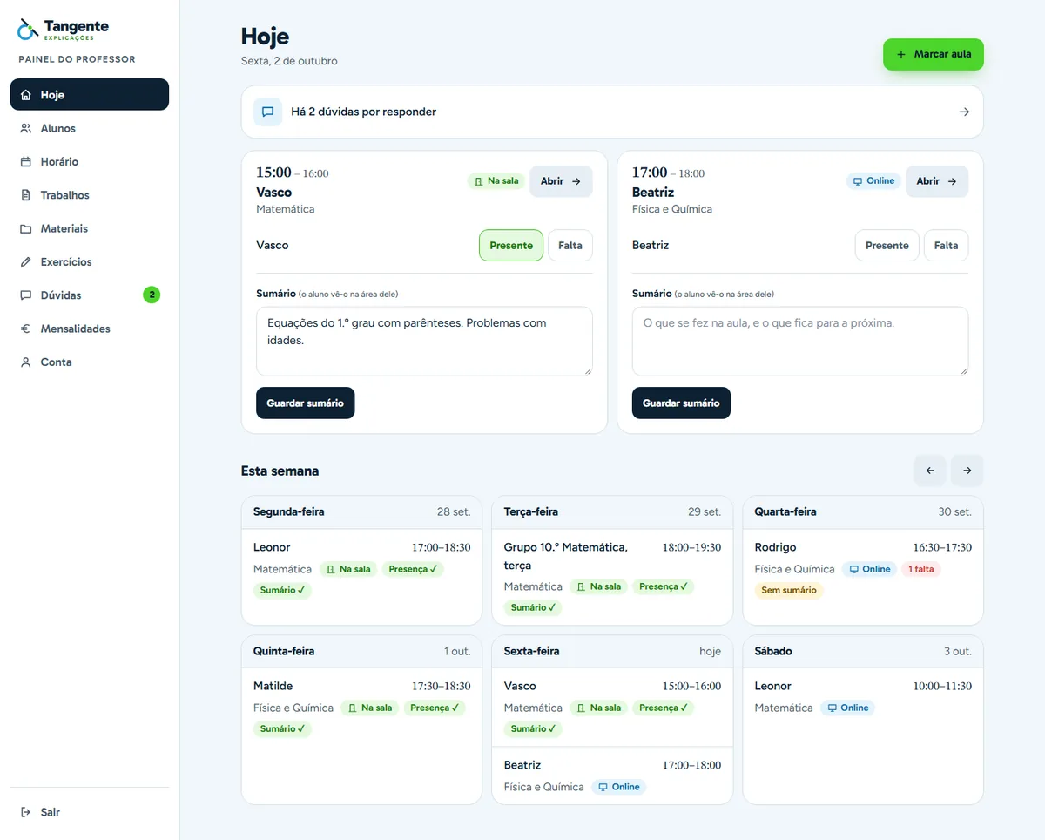Click the Marcar aula button

click(x=934, y=54)
